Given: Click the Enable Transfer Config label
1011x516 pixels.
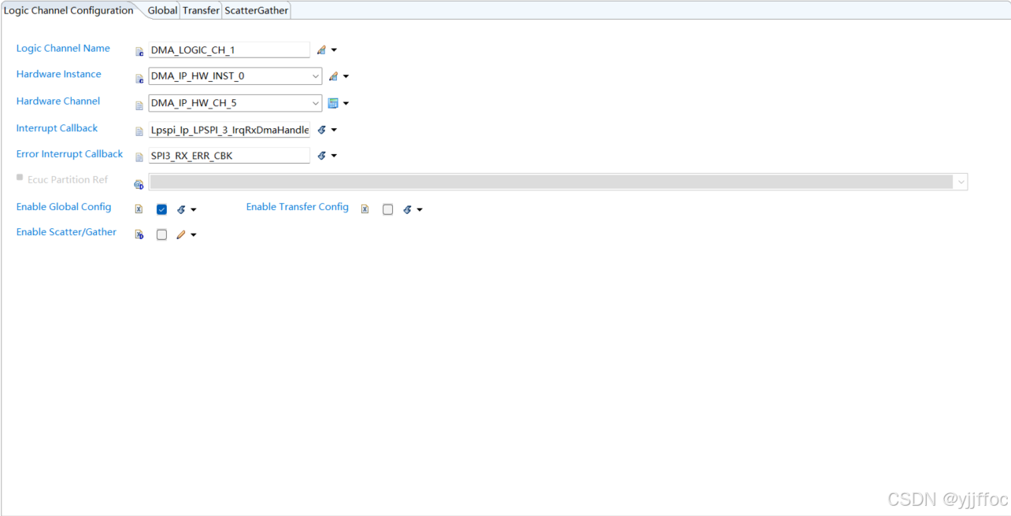Looking at the screenshot, I should [298, 207].
